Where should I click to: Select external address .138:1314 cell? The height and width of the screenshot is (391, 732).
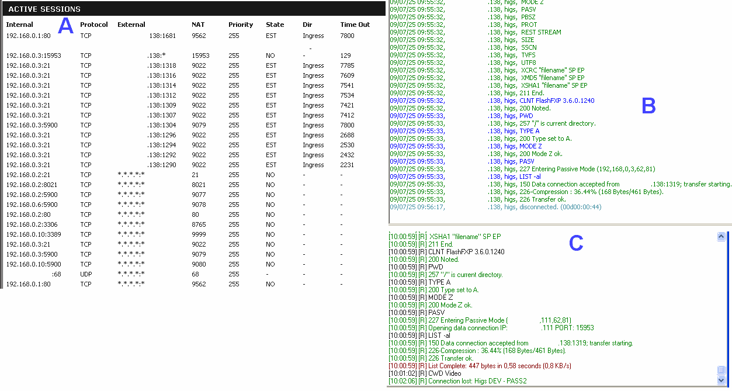[162, 85]
